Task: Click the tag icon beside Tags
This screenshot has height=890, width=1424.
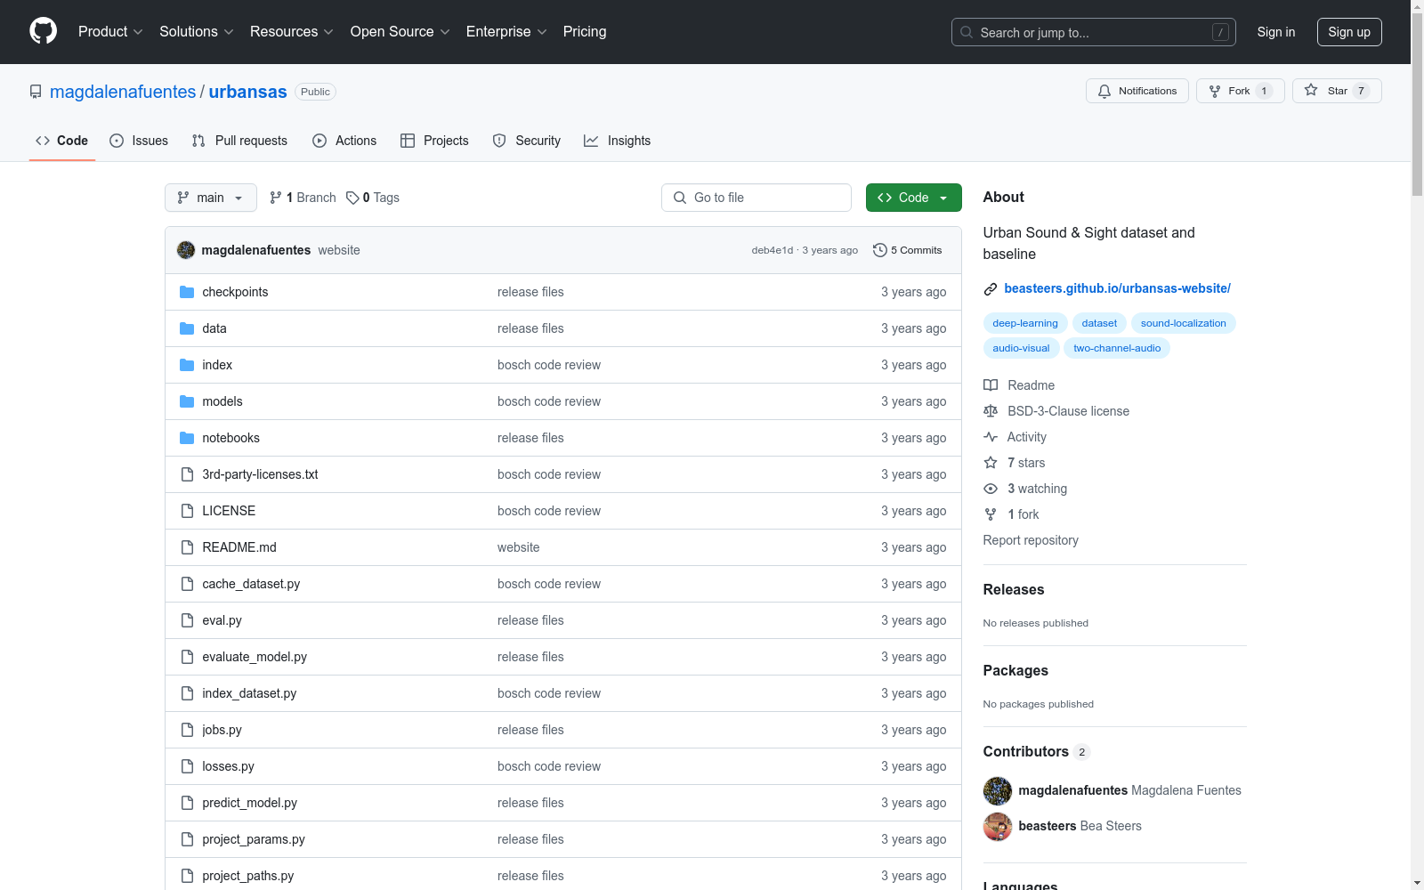Action: pyautogui.click(x=352, y=198)
